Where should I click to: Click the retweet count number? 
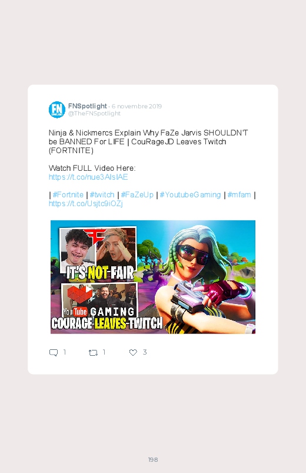click(104, 352)
